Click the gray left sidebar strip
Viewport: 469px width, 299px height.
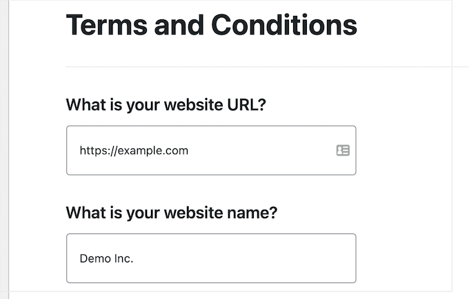[x=4, y=149]
